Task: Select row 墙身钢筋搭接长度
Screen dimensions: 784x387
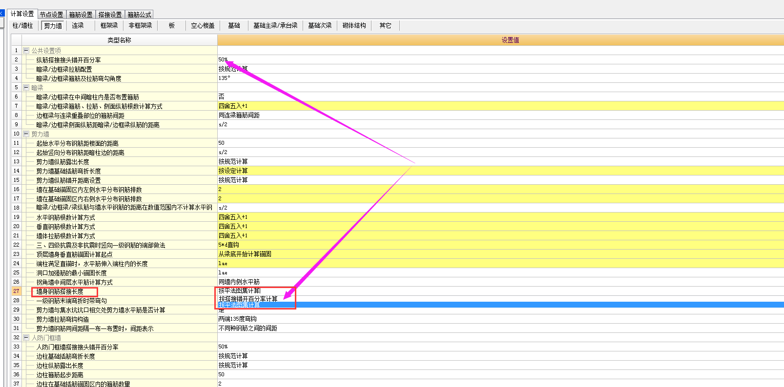Action: click(119, 291)
